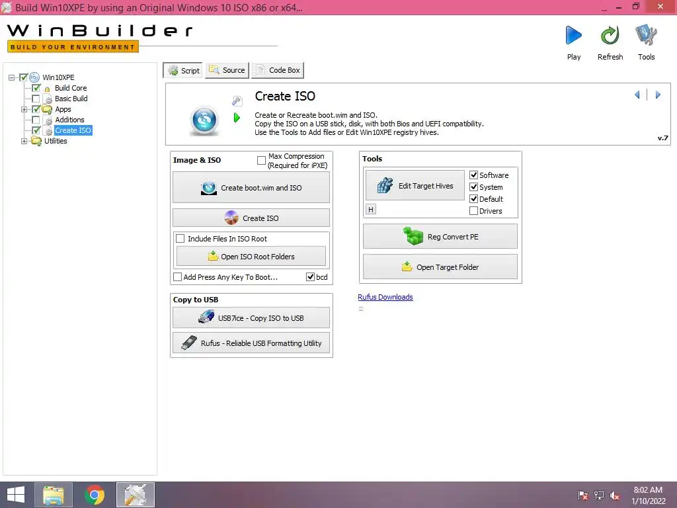
Task: Uncheck the System hive checkbox
Action: [x=473, y=187]
